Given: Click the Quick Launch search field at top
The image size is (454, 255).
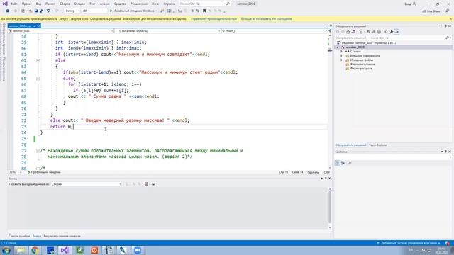Looking at the screenshot, I should (x=202, y=4).
